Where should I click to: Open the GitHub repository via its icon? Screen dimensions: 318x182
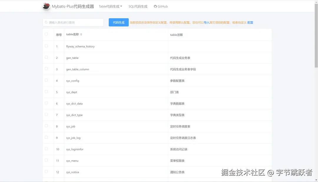[155, 6]
